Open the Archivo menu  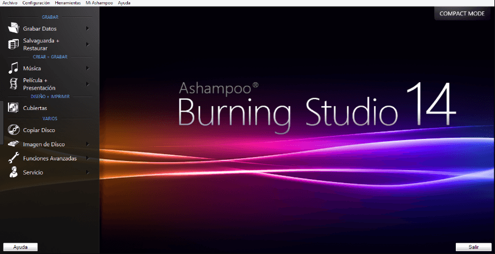point(10,3)
